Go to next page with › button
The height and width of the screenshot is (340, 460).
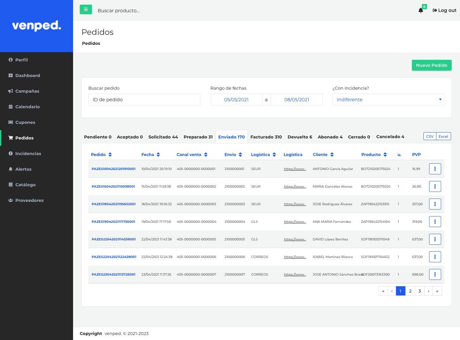428,291
